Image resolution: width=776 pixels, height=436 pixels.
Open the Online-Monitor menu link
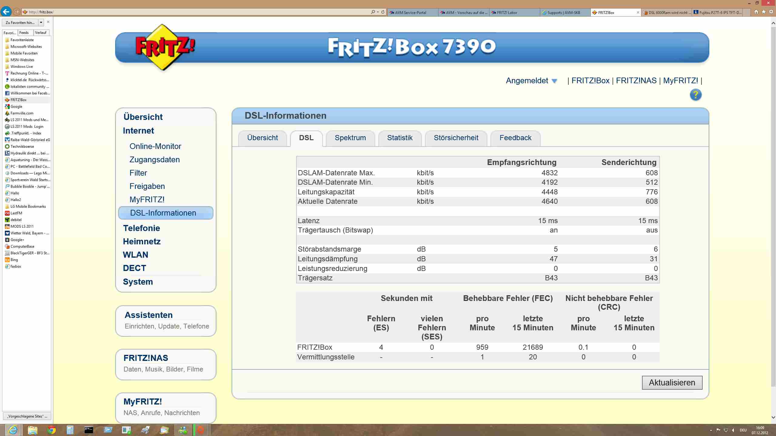point(155,146)
